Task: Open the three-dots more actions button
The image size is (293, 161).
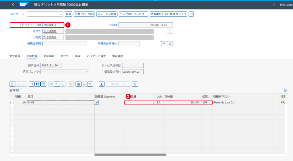Action: click(191, 14)
